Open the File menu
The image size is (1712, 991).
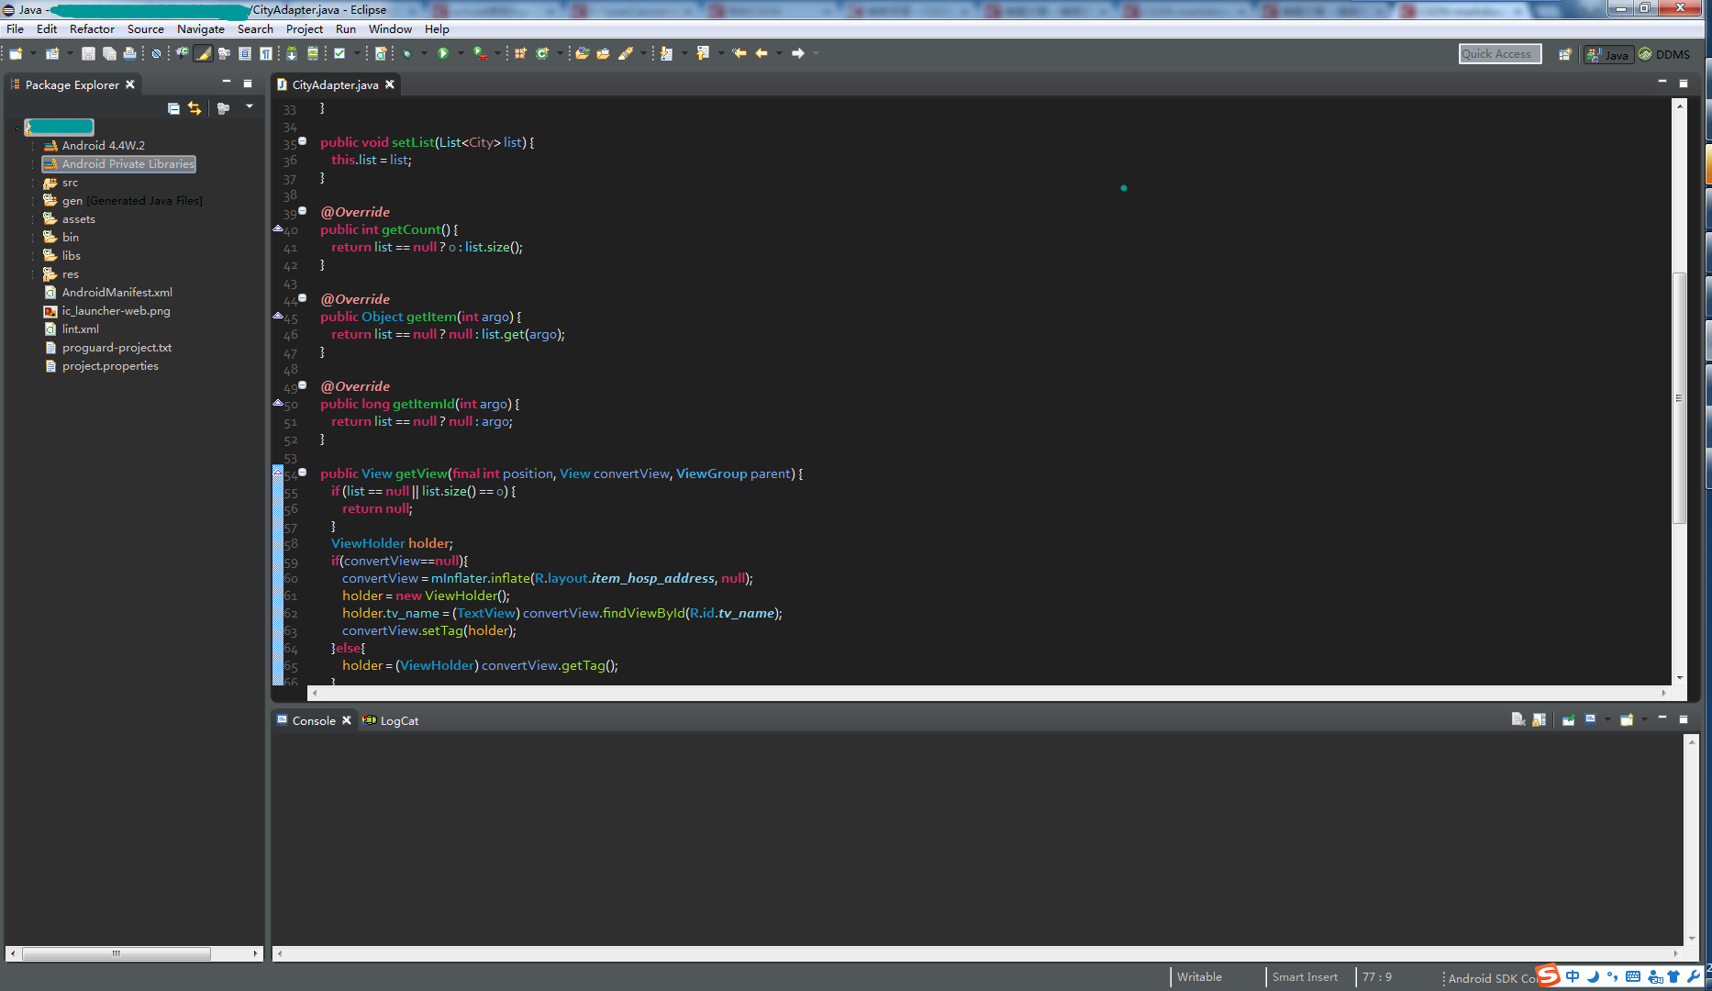(15, 28)
